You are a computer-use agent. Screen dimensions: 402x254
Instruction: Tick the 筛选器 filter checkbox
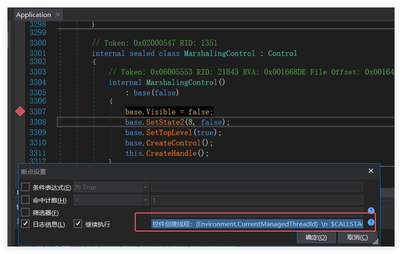26,213
